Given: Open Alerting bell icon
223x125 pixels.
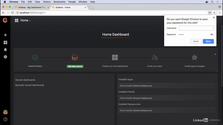Looking at the screenshot, I should (6, 50).
